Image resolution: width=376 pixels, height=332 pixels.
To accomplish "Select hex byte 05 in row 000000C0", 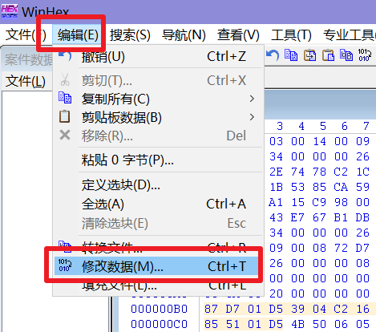I will [x=362, y=324].
